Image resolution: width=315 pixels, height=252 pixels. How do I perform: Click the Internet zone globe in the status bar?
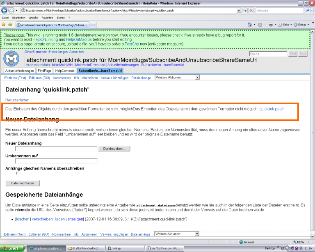coord(241,242)
